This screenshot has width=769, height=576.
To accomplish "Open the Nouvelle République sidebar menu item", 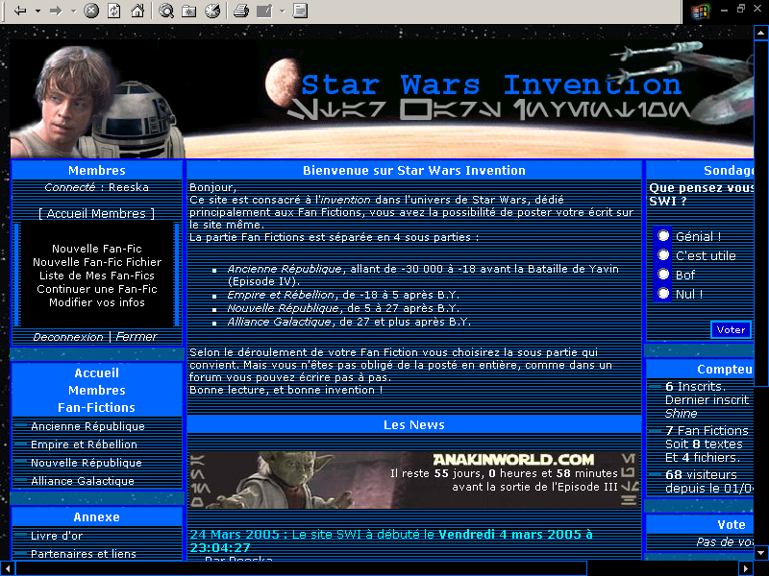I will (87, 463).
